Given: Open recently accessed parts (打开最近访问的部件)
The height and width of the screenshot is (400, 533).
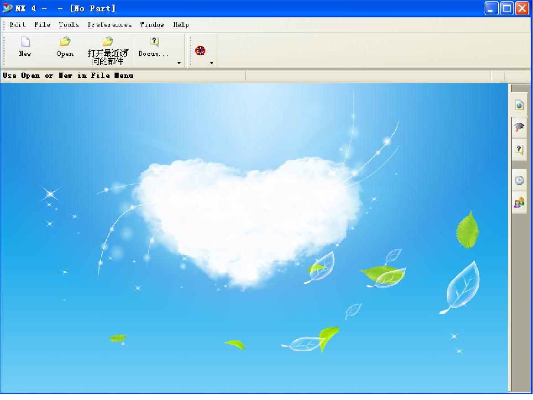Looking at the screenshot, I should click(108, 51).
